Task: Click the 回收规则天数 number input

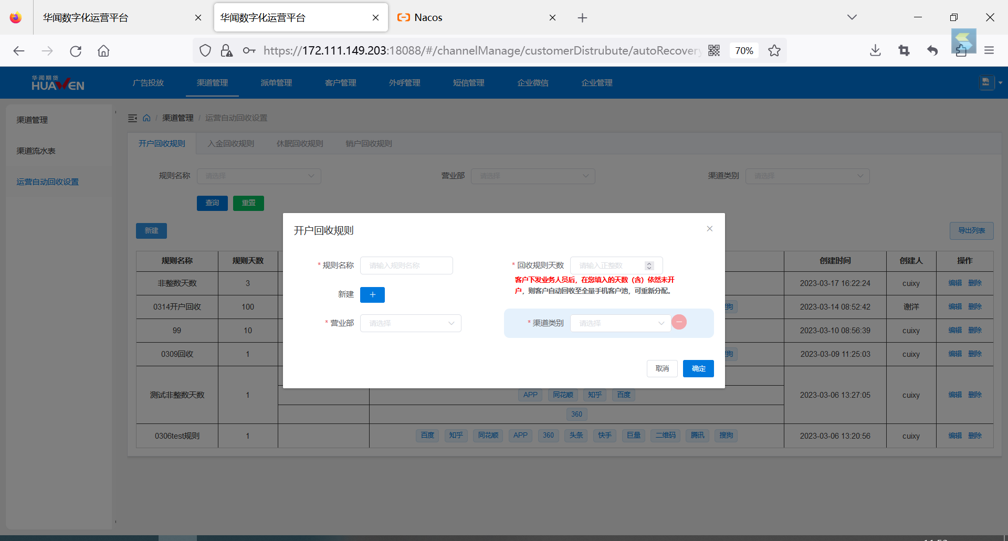Action: click(616, 266)
